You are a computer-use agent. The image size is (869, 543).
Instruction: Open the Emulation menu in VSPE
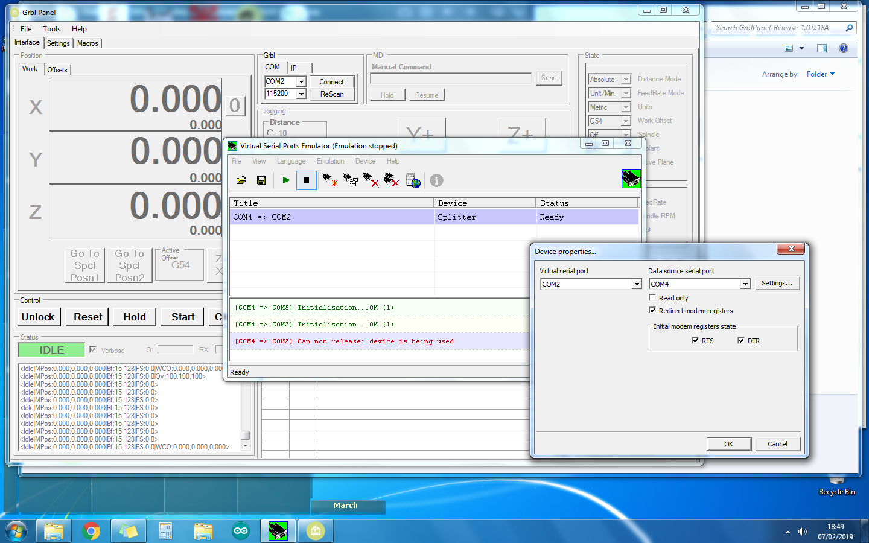(331, 161)
